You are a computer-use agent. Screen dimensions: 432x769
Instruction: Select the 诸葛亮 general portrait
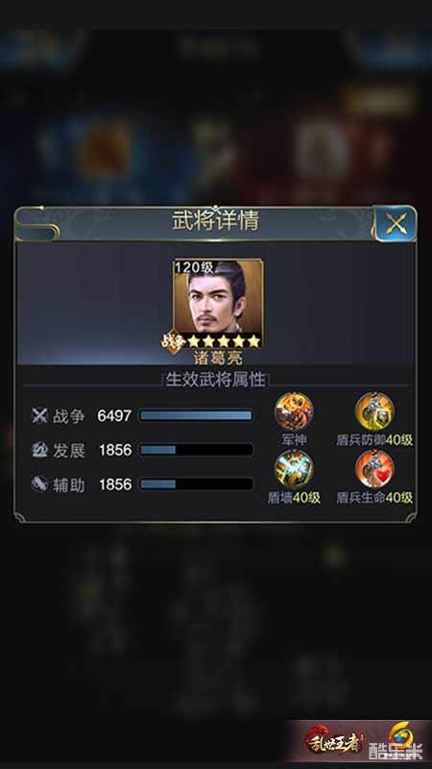pyautogui.click(x=218, y=303)
